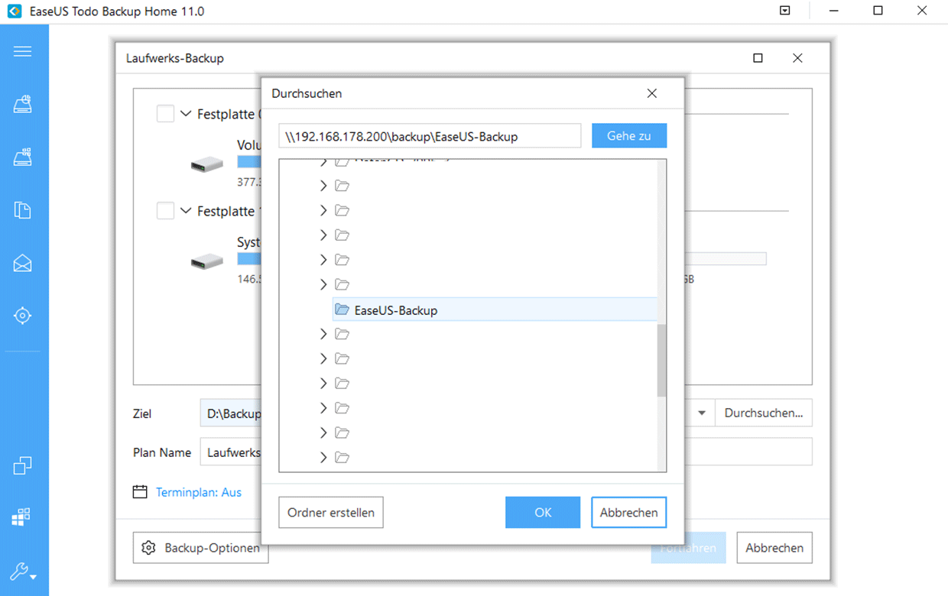Image resolution: width=948 pixels, height=596 pixels.
Task: Click Abbrechen in Laufwerks-Backup window
Action: (774, 548)
